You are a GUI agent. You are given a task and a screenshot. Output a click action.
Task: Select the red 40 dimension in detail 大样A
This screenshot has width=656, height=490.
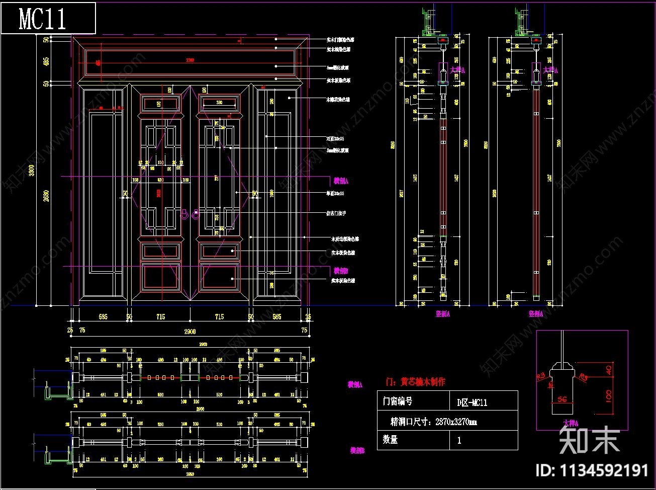pyautogui.click(x=610, y=369)
